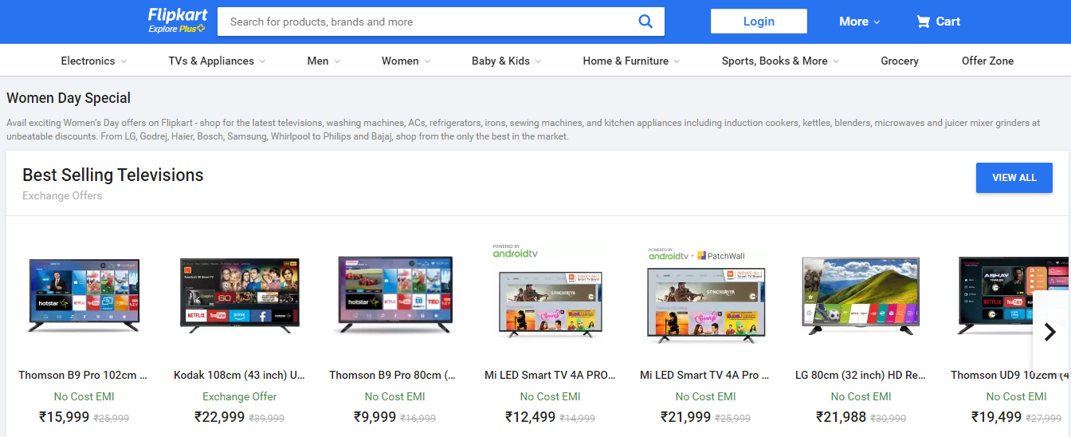
Task: Open Thomson UD9 102cm TV image
Action: pos(1014,295)
